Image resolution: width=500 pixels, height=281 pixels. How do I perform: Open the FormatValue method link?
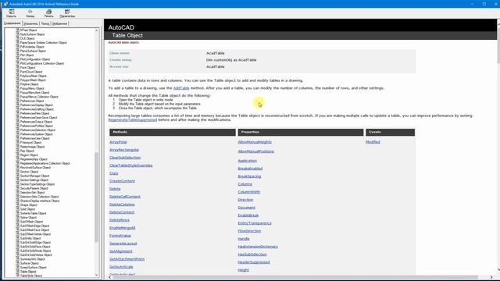(x=120, y=236)
